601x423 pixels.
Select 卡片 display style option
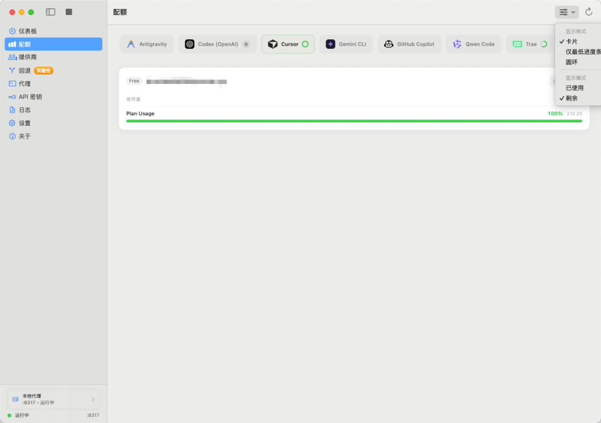click(x=572, y=42)
